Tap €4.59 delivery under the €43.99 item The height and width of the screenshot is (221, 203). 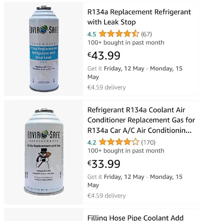tap(106, 87)
